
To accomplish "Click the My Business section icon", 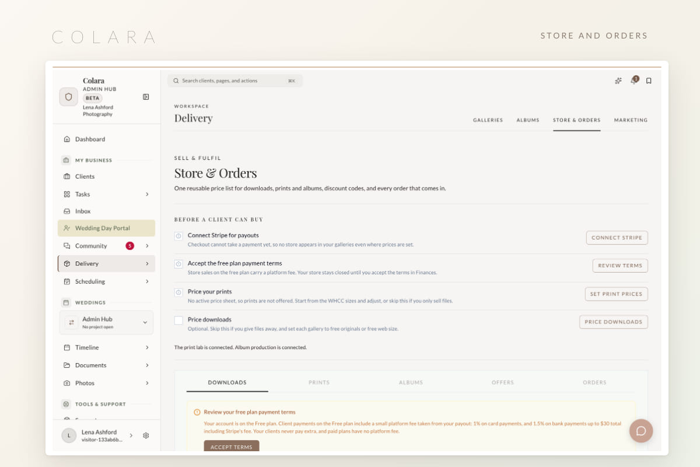I will pos(66,160).
